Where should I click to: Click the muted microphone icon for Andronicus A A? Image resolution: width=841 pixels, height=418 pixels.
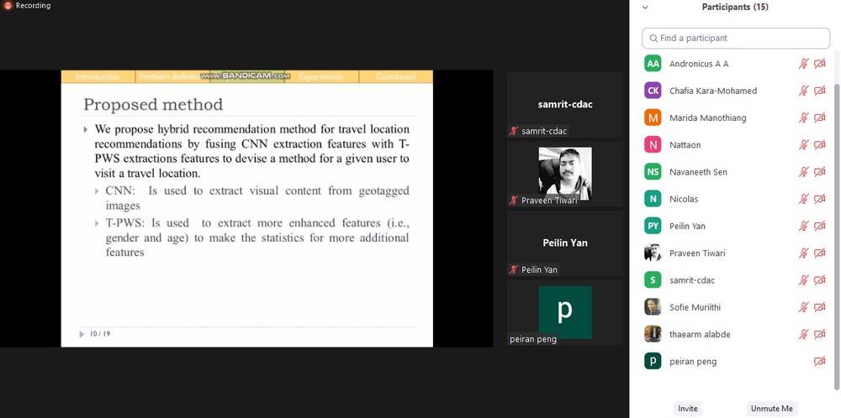(804, 64)
